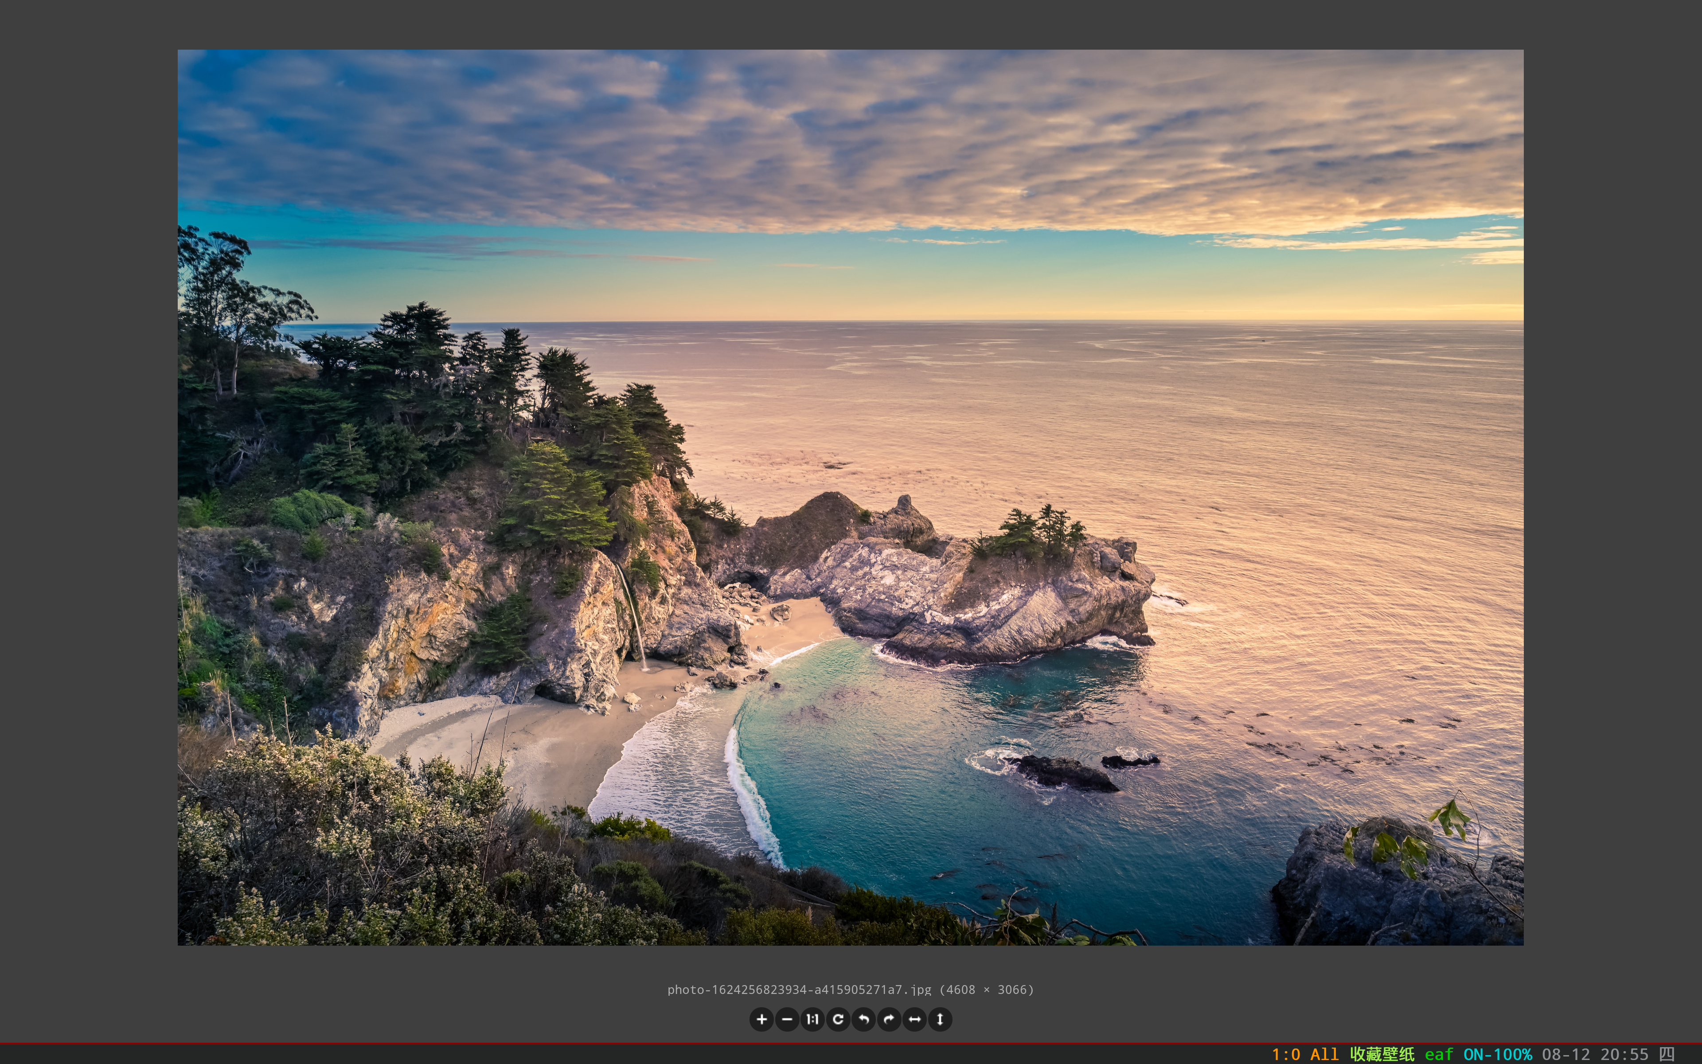Click the image filename label text
The image size is (1702, 1064).
pyautogui.click(x=799, y=990)
